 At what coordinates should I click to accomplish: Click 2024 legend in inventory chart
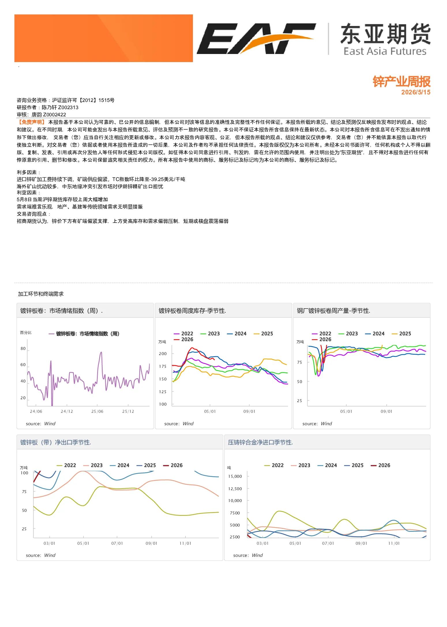point(237,334)
